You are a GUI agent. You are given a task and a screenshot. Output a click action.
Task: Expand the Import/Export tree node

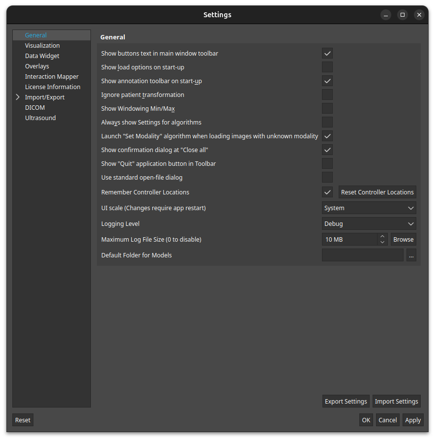(18, 97)
